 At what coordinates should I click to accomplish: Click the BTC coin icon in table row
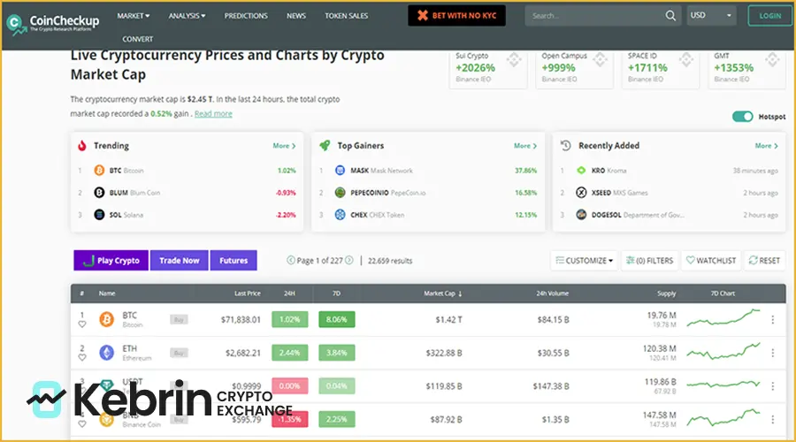(x=107, y=320)
